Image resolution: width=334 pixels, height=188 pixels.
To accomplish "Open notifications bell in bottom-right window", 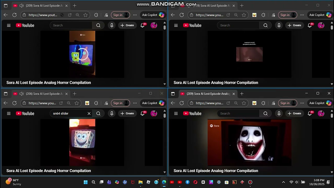I will pos(310,113).
